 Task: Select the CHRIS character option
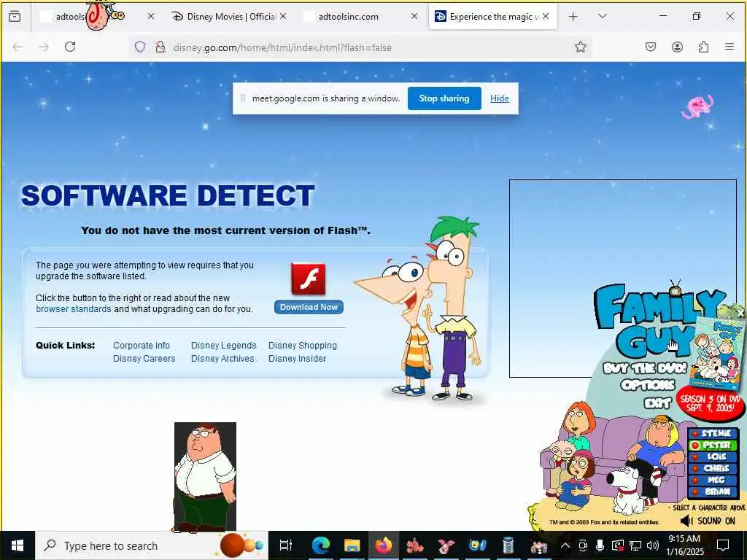[713, 469]
